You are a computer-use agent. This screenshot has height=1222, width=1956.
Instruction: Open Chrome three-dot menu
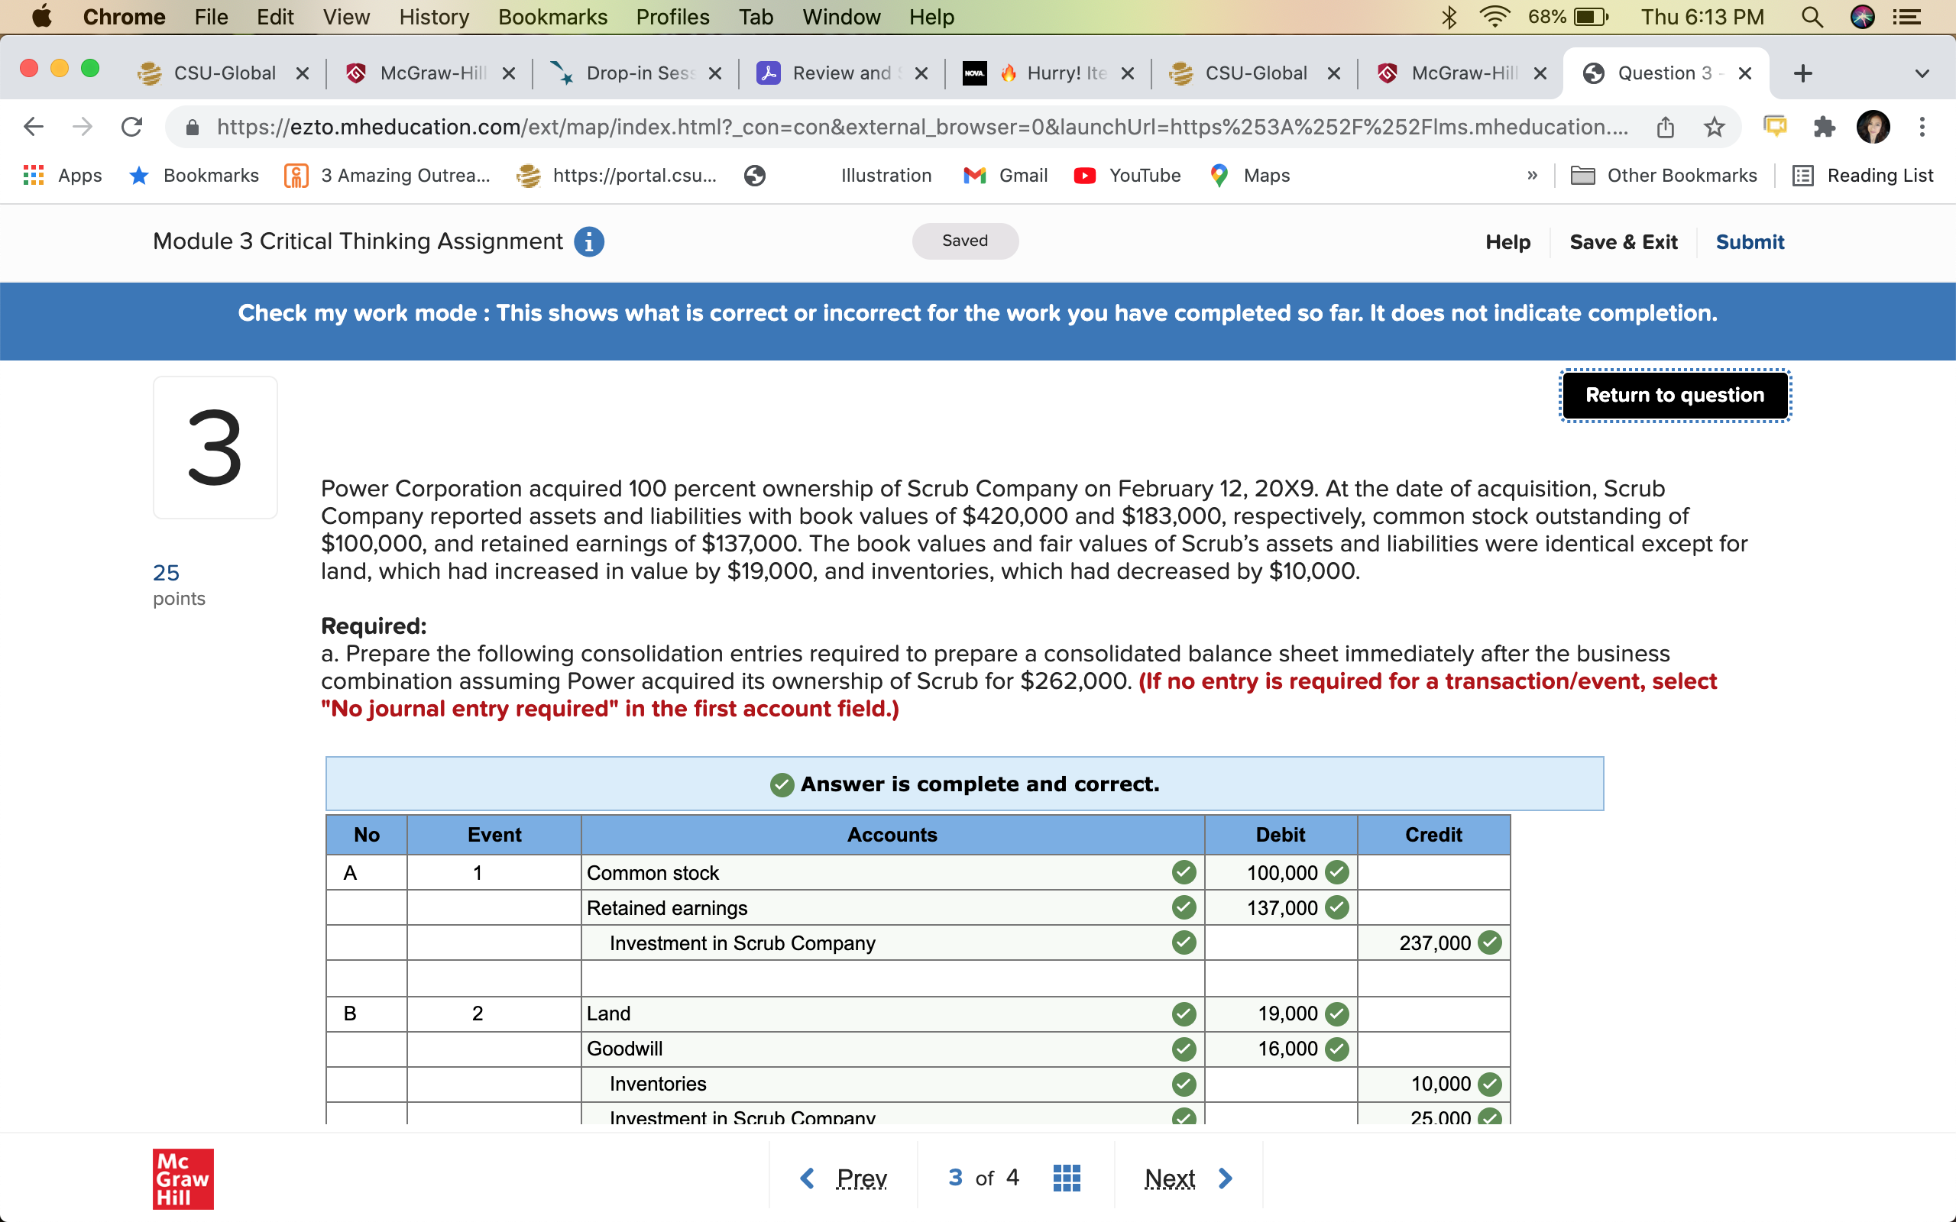(1922, 127)
